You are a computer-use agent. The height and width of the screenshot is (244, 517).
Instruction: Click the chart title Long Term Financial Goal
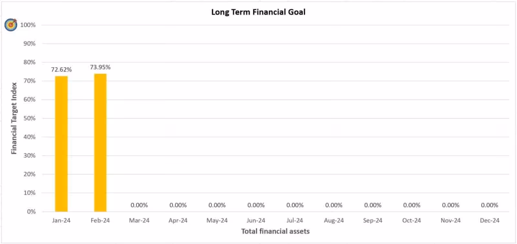(258, 12)
